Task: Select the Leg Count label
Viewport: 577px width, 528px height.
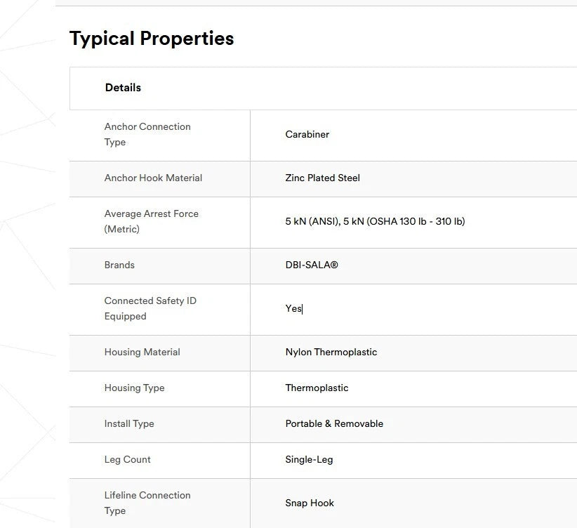Action: point(127,460)
